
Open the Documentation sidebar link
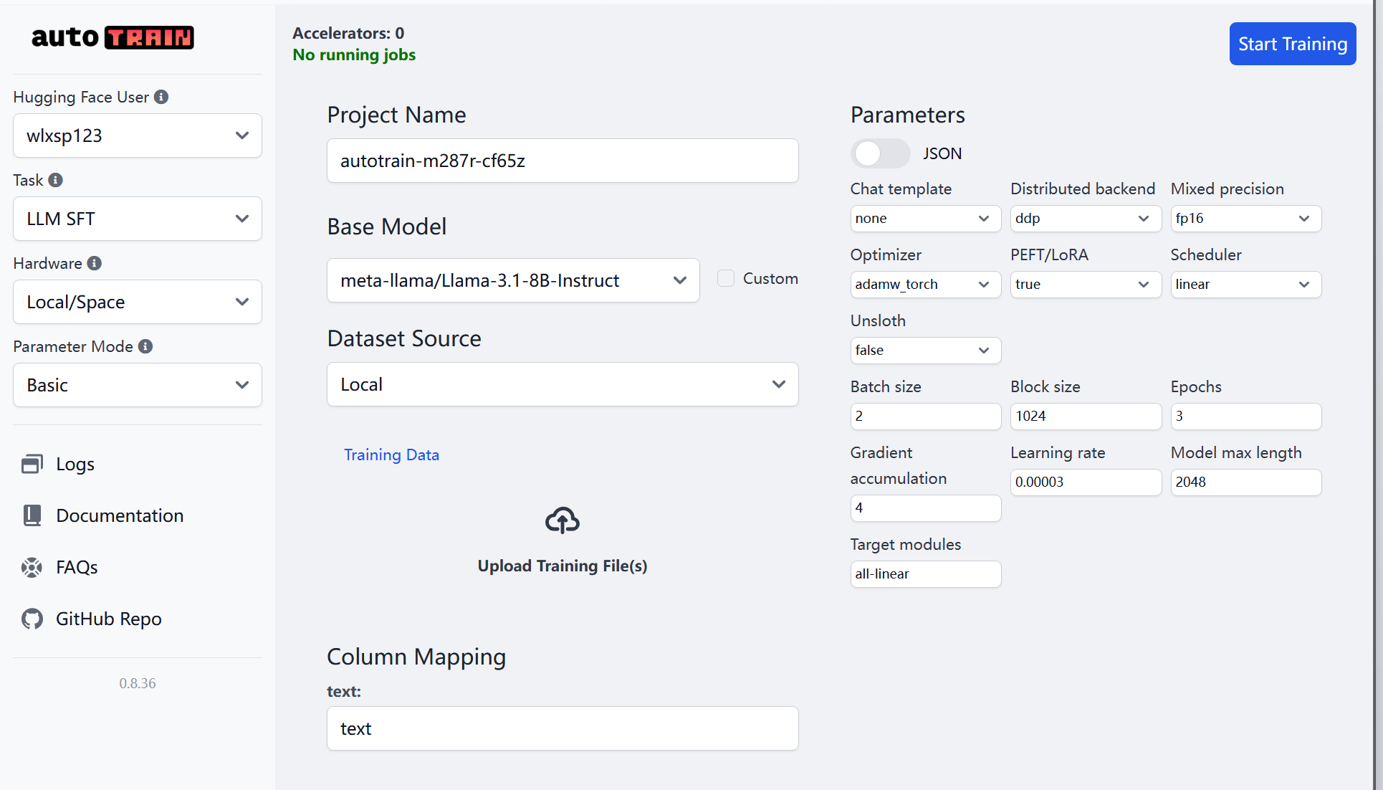(x=120, y=515)
